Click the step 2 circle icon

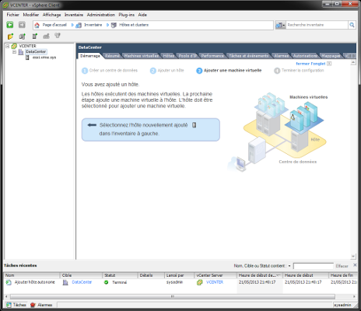tap(153, 71)
